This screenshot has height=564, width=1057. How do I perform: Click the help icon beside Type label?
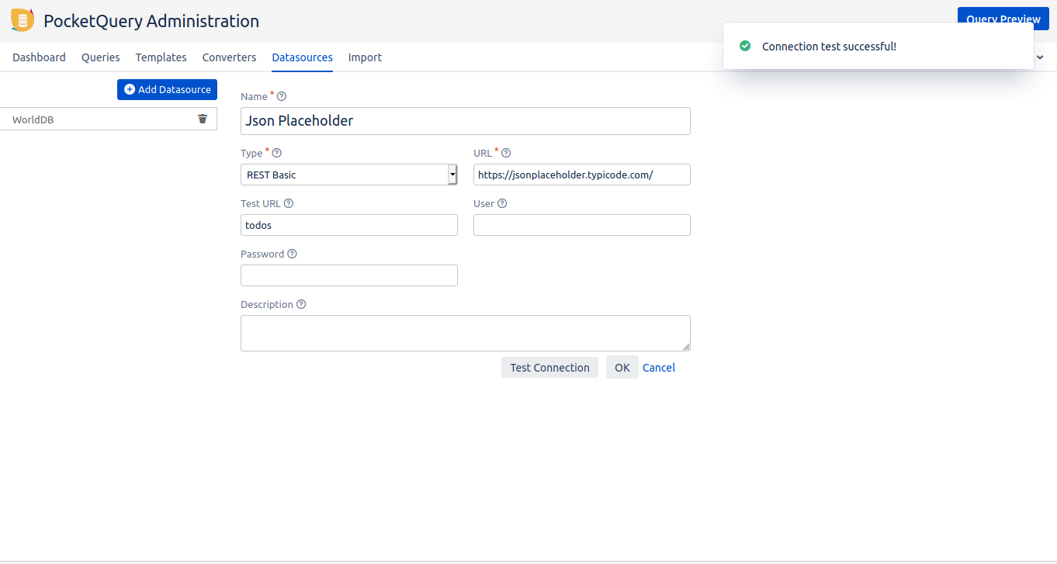pyautogui.click(x=276, y=154)
